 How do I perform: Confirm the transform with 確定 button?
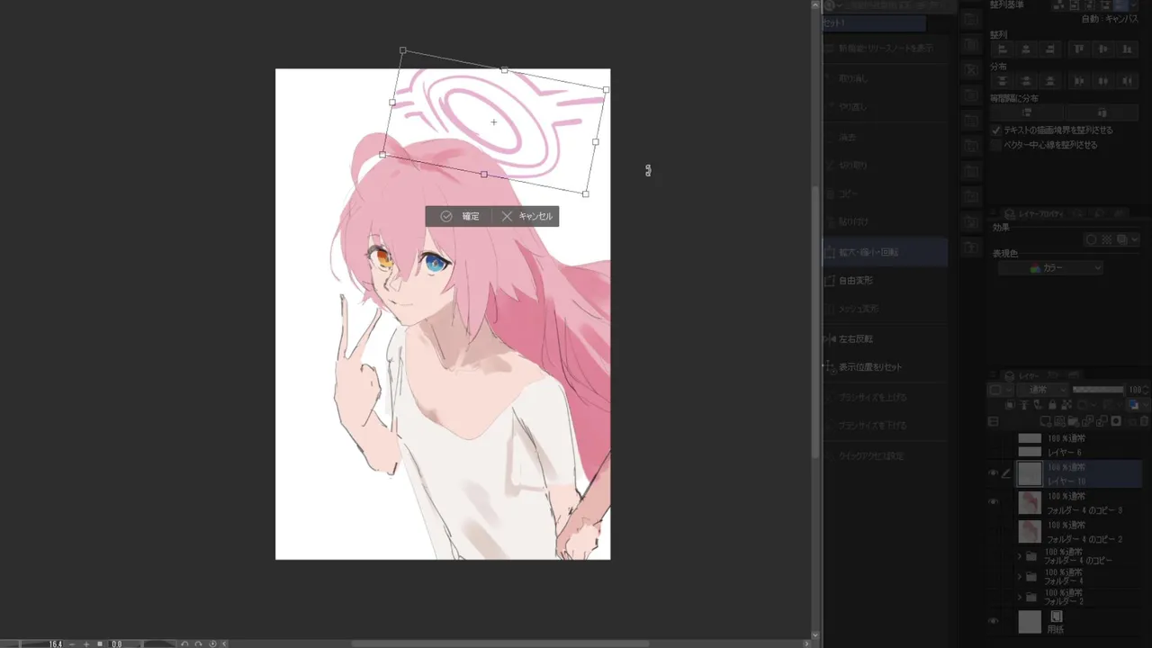point(460,216)
